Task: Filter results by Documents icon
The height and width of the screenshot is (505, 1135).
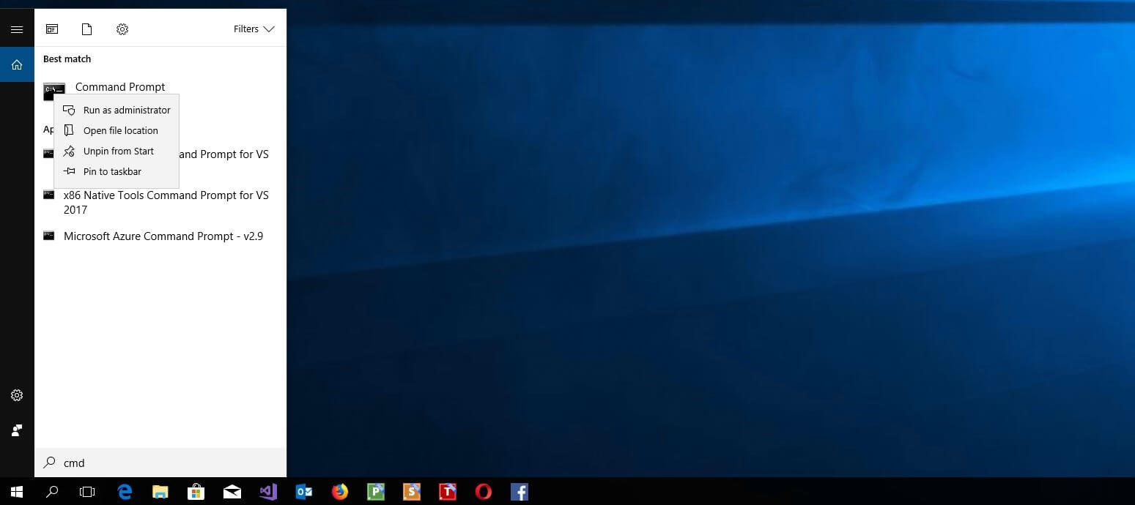Action: [x=86, y=29]
